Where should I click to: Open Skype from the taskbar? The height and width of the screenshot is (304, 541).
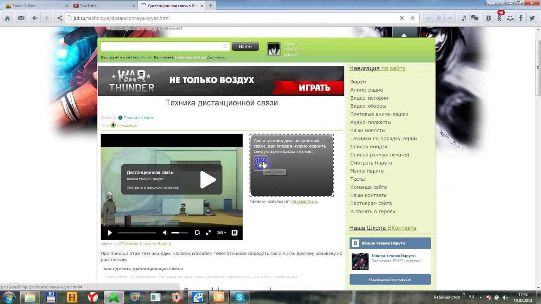point(240,297)
